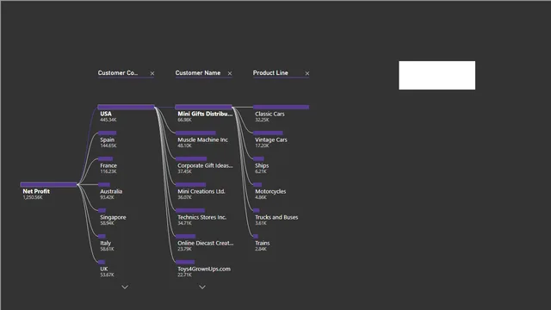Click the Muscle Machine Inc data bar
Image resolution: width=551 pixels, height=310 pixels.
click(195, 133)
